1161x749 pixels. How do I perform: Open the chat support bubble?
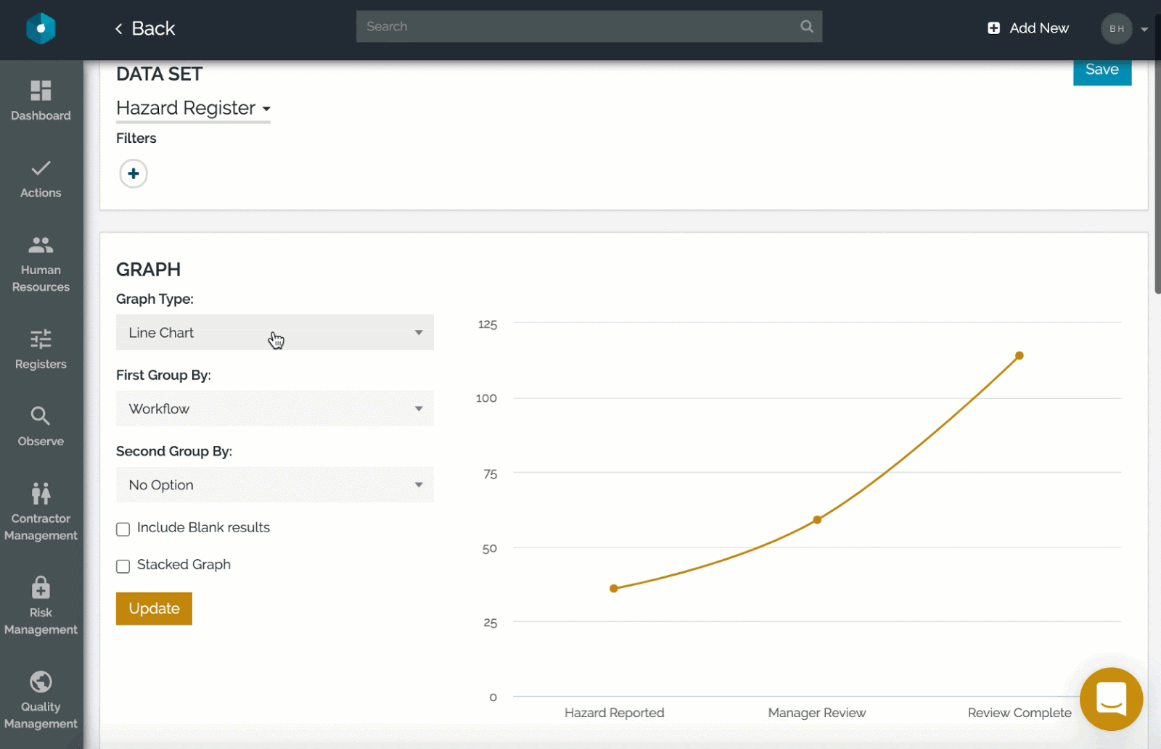tap(1110, 699)
